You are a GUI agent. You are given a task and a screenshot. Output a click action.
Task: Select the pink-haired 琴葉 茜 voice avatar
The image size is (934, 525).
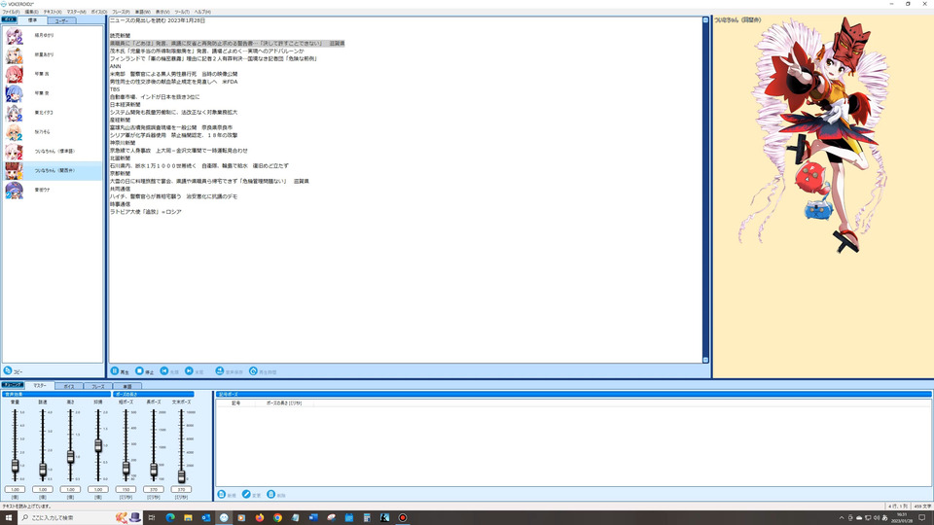(14, 75)
